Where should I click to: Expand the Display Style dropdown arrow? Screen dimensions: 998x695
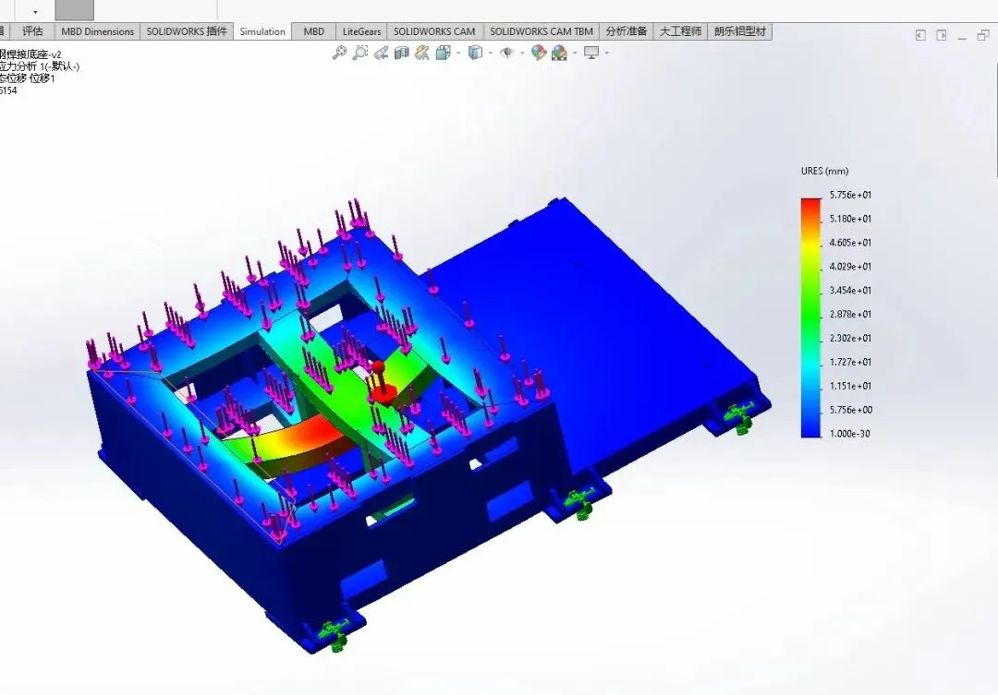tap(490, 53)
